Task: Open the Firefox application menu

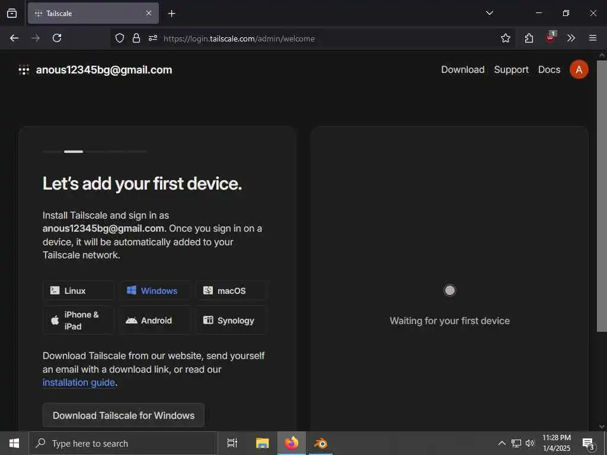Action: click(x=593, y=38)
